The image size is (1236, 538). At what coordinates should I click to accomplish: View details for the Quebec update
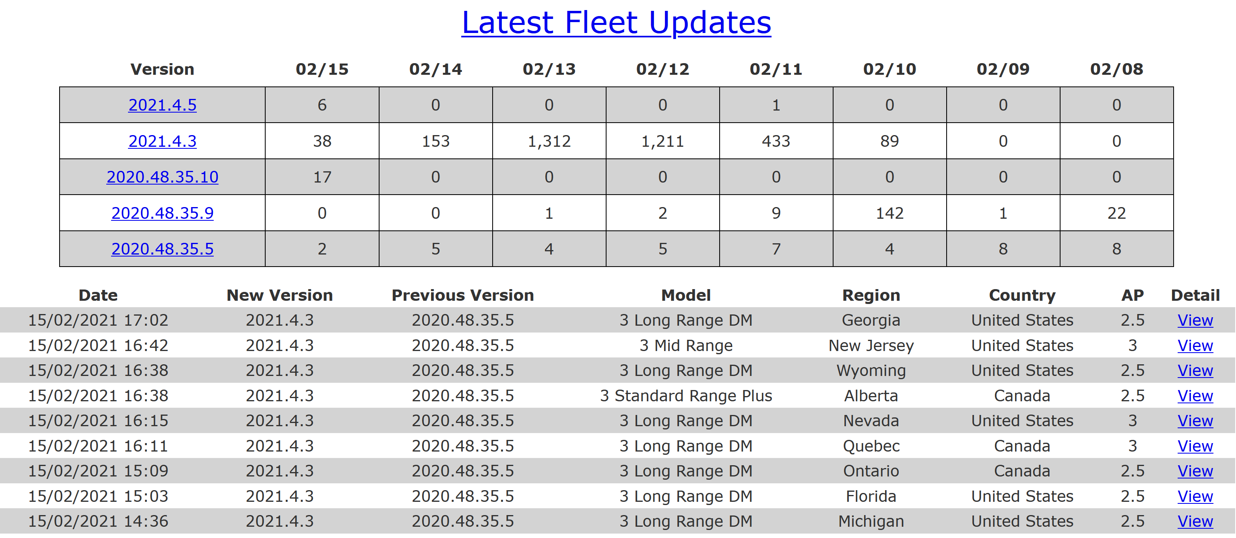(1195, 446)
